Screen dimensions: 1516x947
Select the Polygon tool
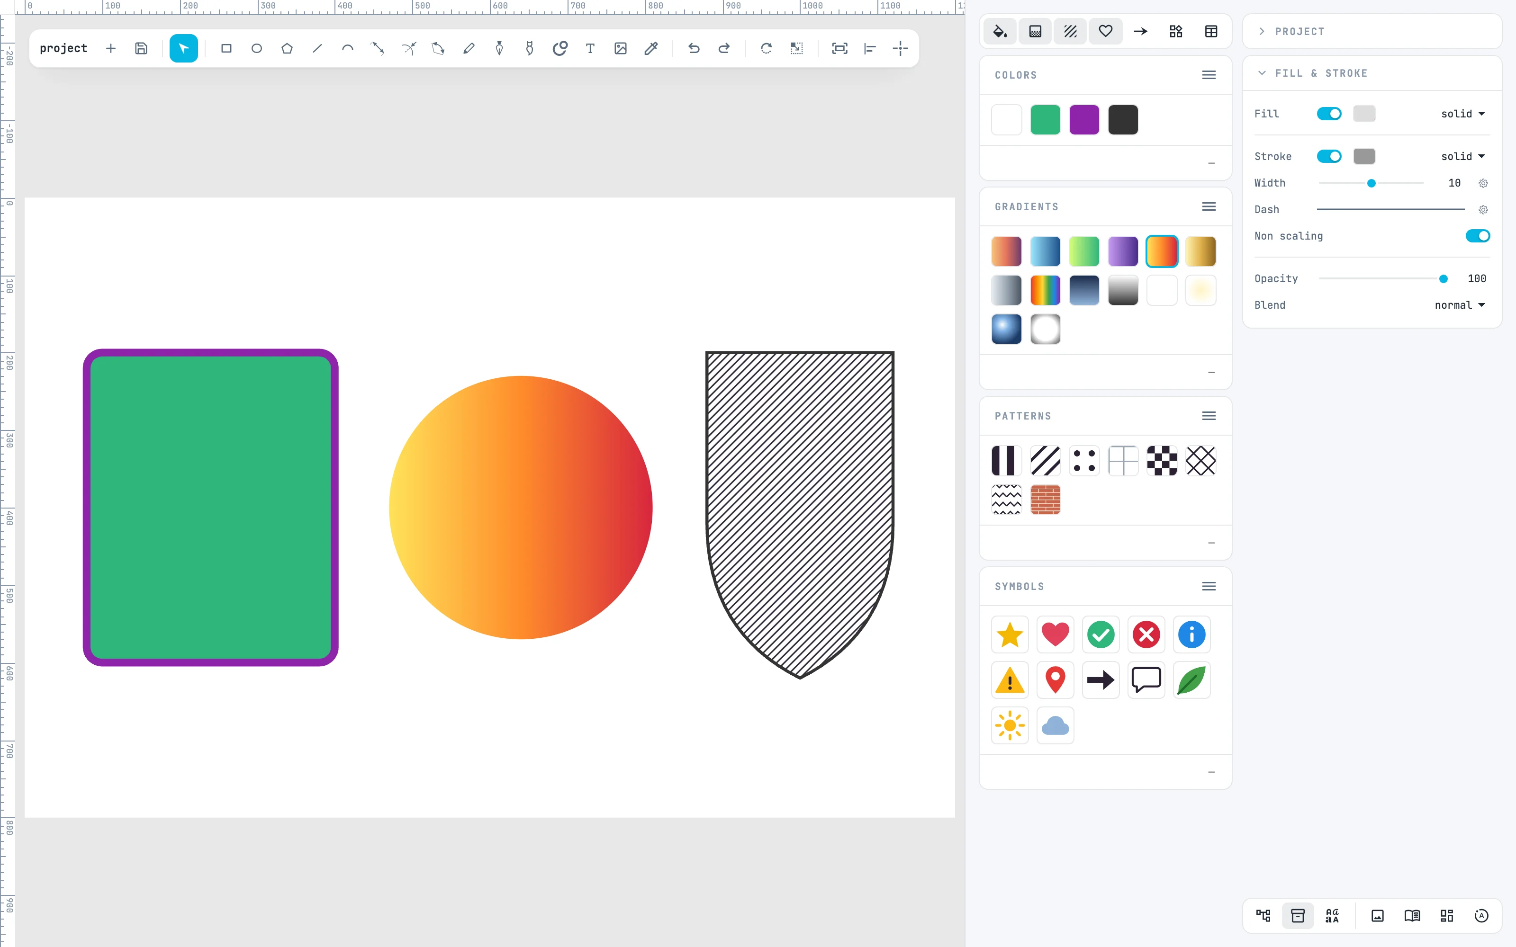(x=287, y=48)
